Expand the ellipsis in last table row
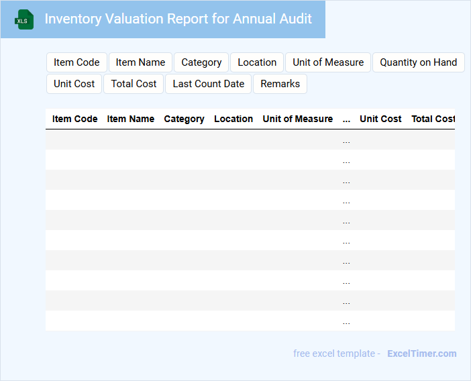Viewport: 471px width, 381px height. 346,321
